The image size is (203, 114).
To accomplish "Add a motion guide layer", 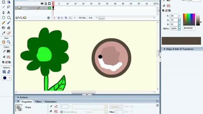I will click(x=21, y=18).
